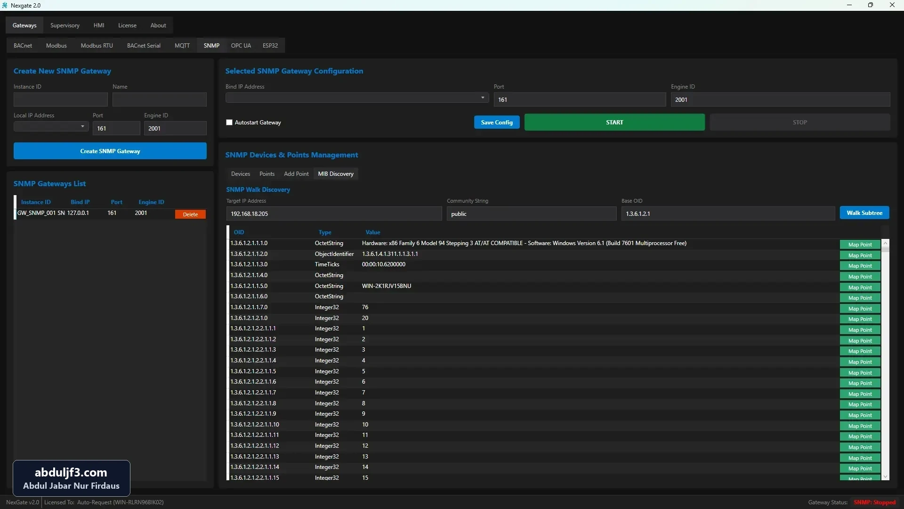Select the GW_SNMP_001 gateway row

pos(111,213)
